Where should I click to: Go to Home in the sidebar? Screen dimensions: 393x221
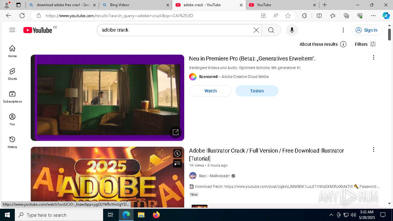[12, 52]
